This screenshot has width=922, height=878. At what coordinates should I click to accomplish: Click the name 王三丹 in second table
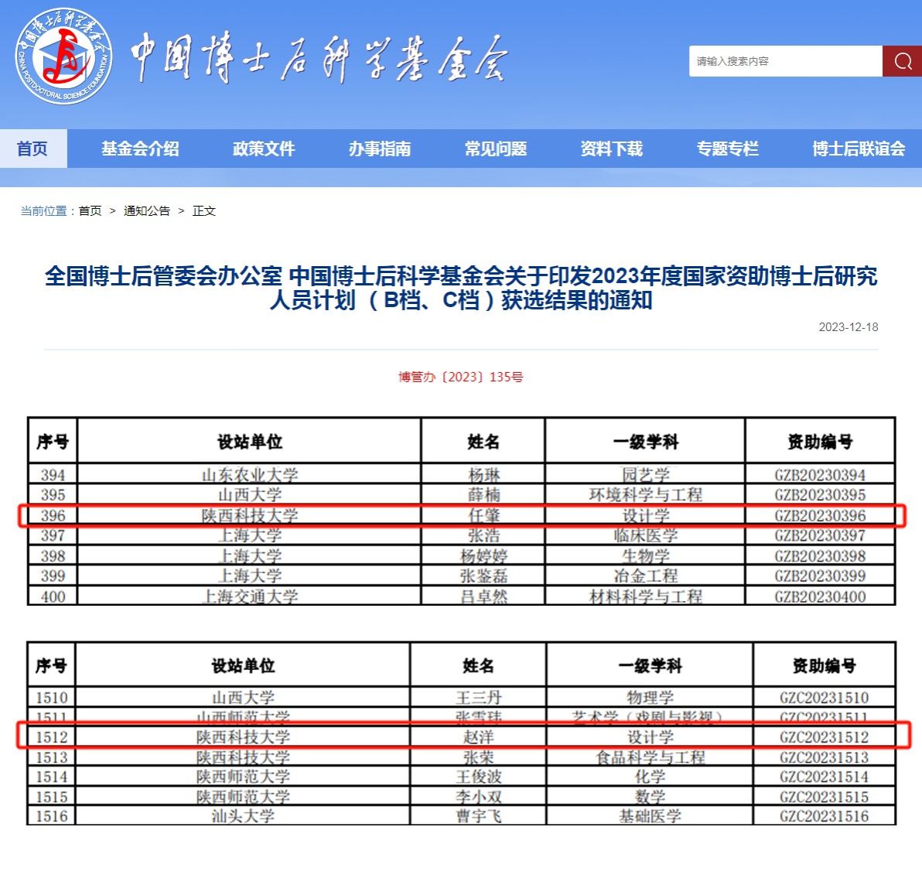coord(479,698)
